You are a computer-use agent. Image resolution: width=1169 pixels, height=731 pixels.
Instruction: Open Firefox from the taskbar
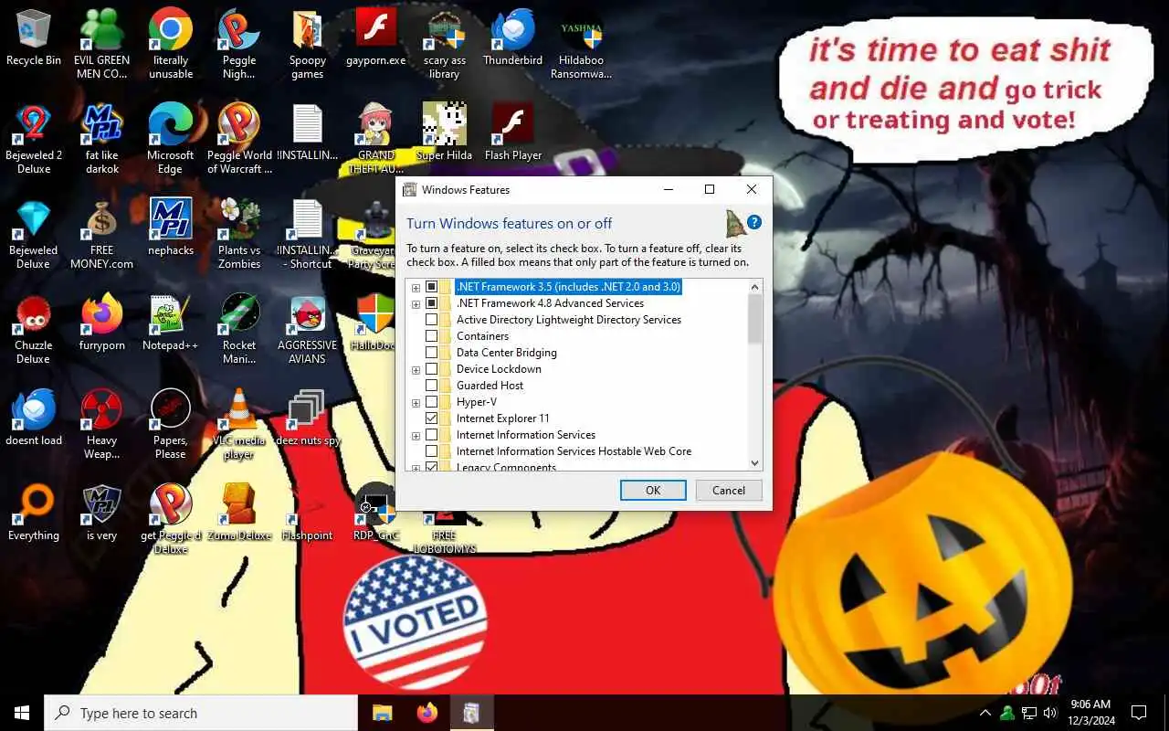click(x=427, y=713)
